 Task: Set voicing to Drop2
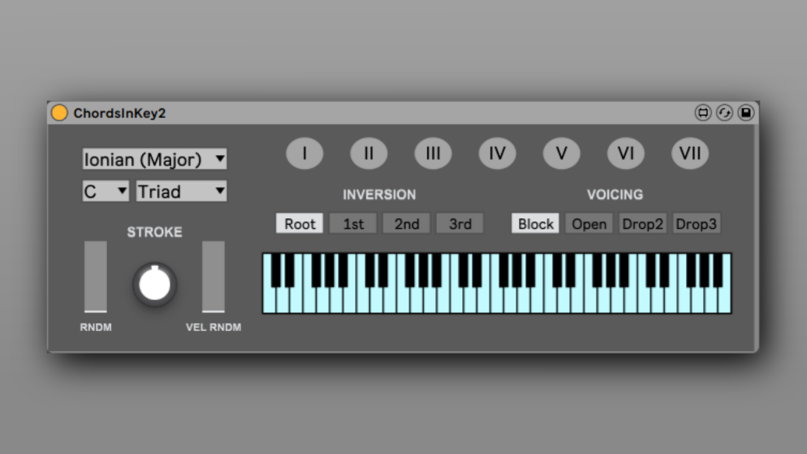pyautogui.click(x=642, y=224)
